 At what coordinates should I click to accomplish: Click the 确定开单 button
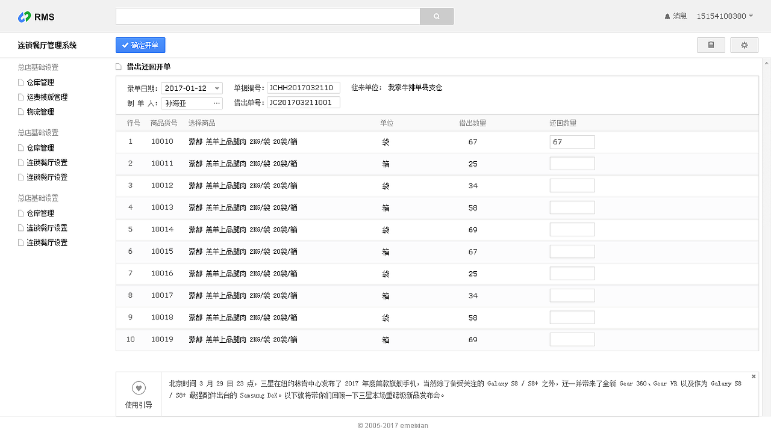(140, 45)
